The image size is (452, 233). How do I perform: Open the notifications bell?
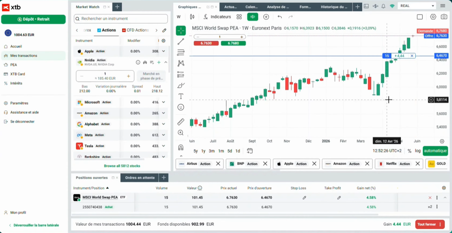click(383, 6)
